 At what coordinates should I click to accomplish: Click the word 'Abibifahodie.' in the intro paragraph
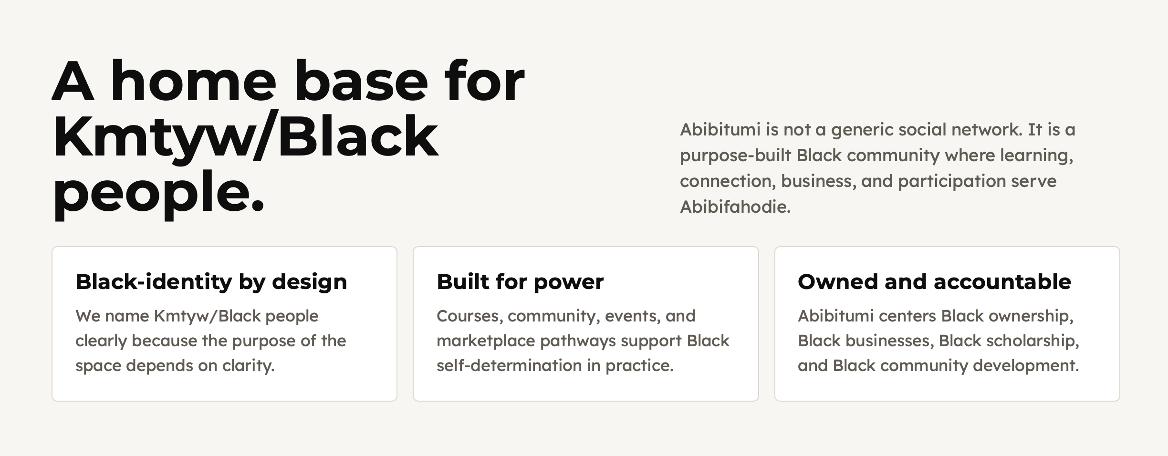(735, 207)
